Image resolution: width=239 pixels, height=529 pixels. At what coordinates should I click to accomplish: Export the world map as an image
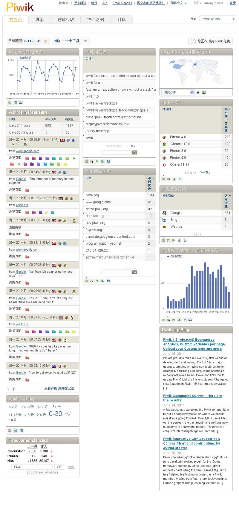204,92
